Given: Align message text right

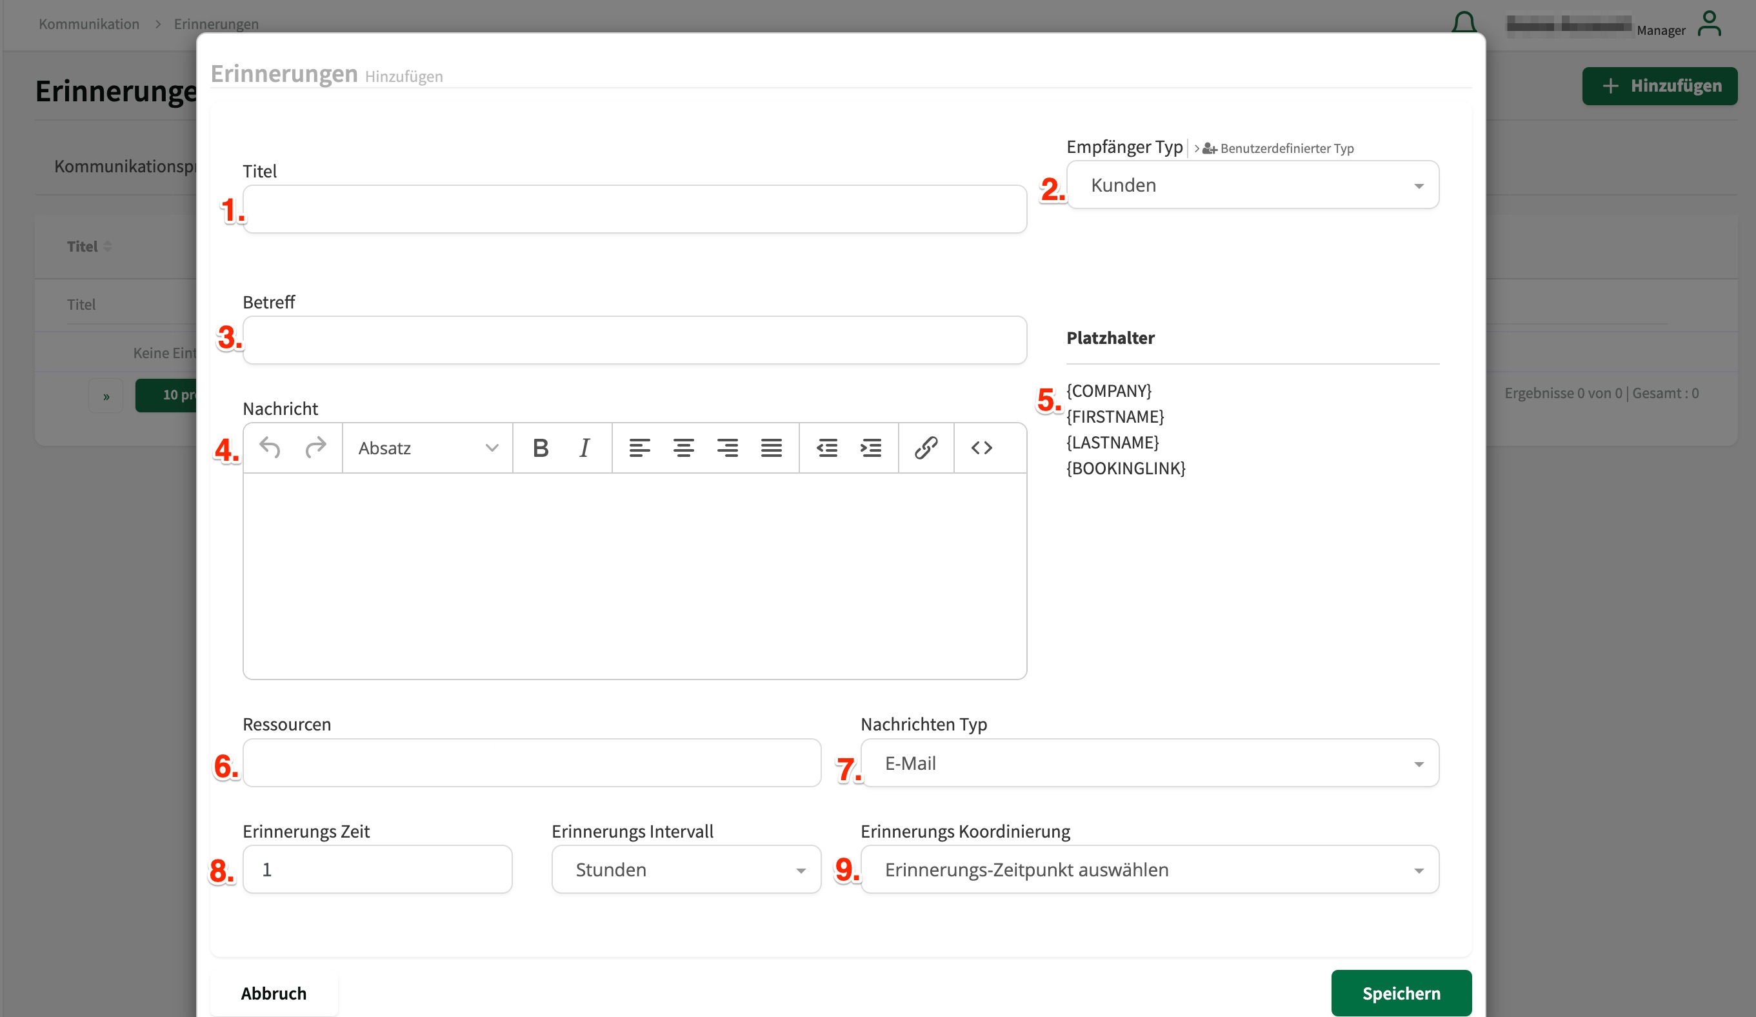Looking at the screenshot, I should [x=727, y=447].
